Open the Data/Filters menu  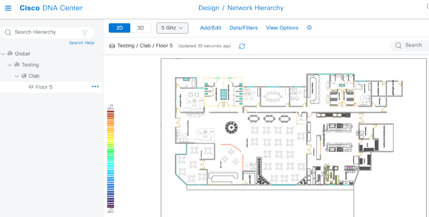click(x=244, y=28)
